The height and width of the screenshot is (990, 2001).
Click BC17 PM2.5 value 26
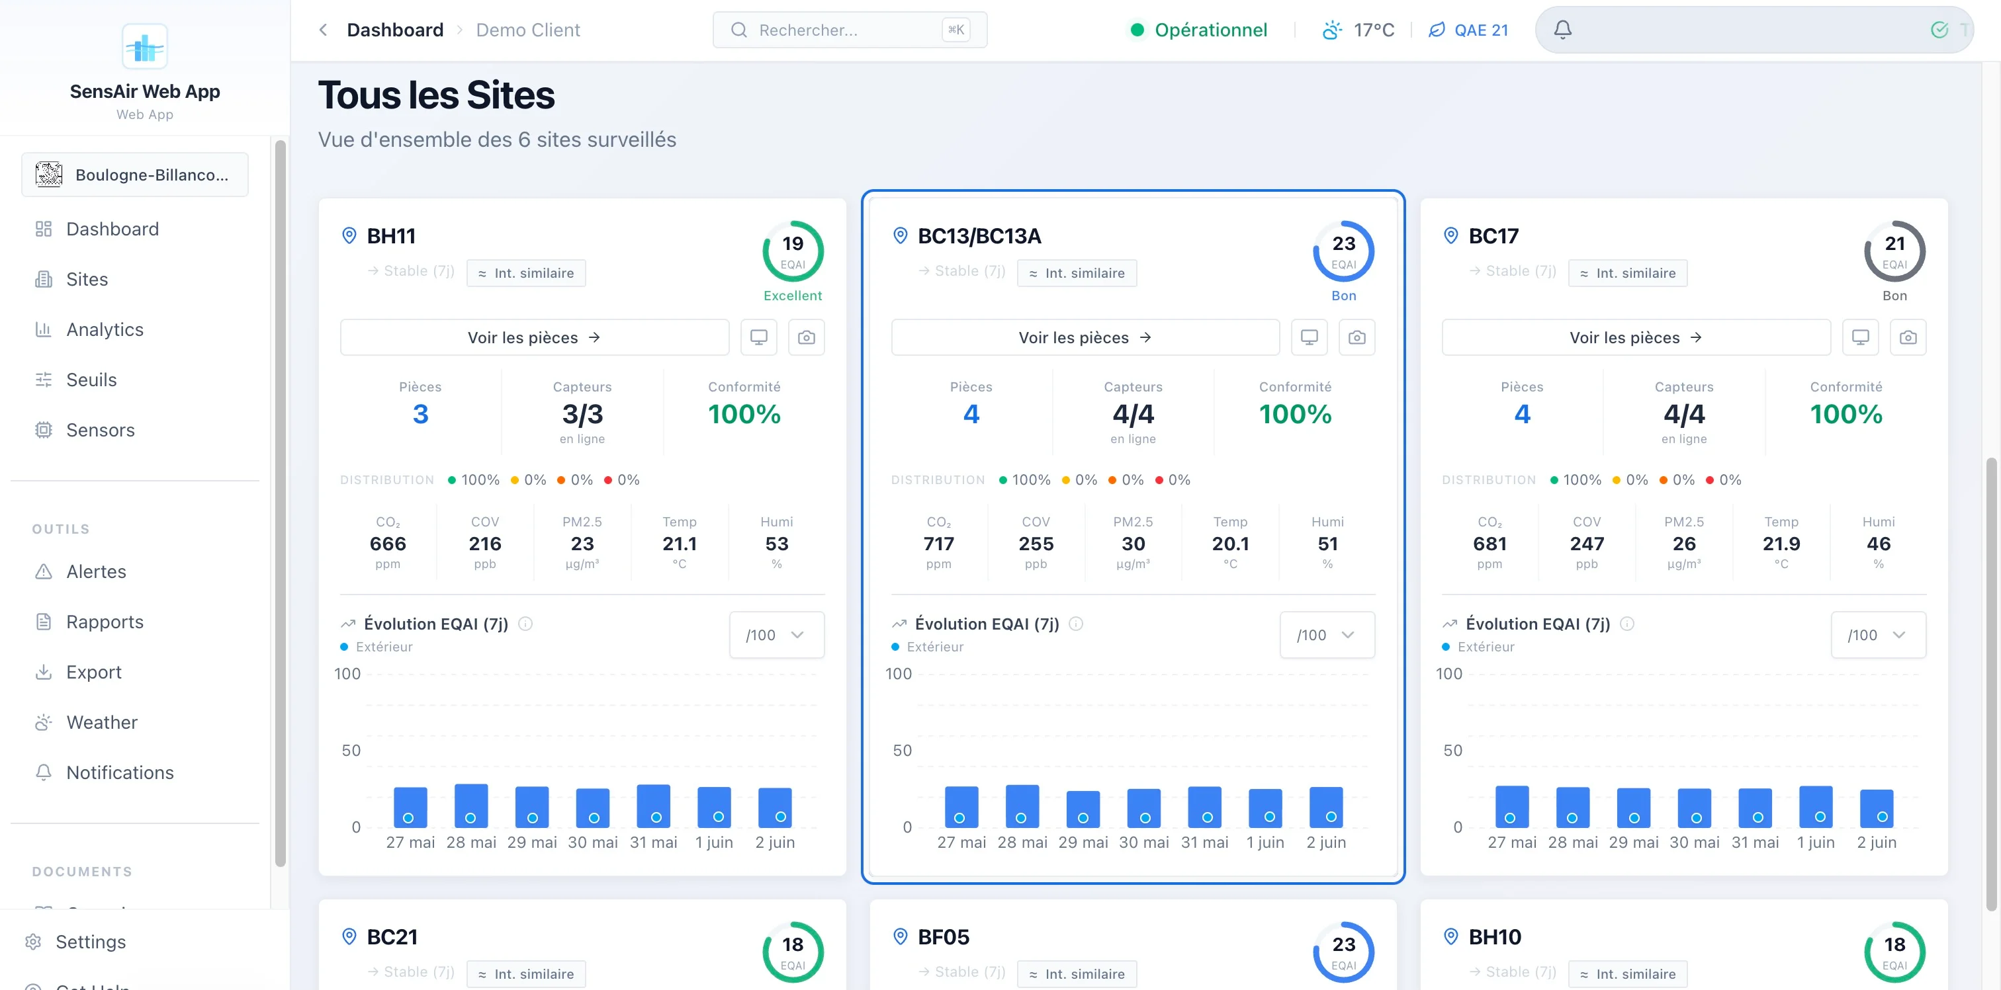[1683, 544]
